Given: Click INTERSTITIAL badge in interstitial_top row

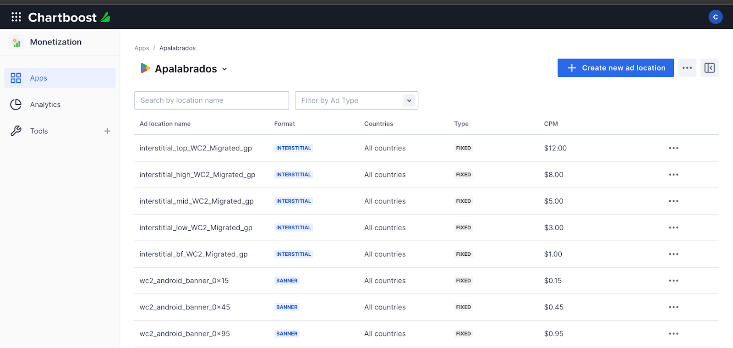Looking at the screenshot, I should (x=294, y=148).
